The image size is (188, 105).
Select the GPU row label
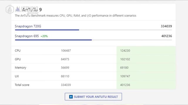coord(18,59)
